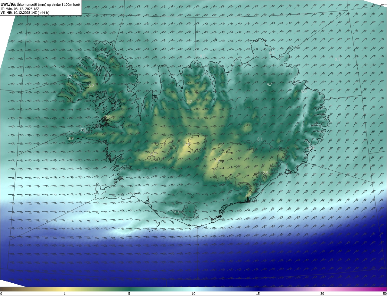Click the '10' tick on the color scale

click(x=193, y=294)
